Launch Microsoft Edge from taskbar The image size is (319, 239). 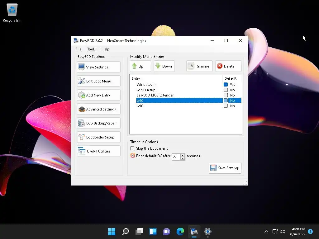pos(180,232)
